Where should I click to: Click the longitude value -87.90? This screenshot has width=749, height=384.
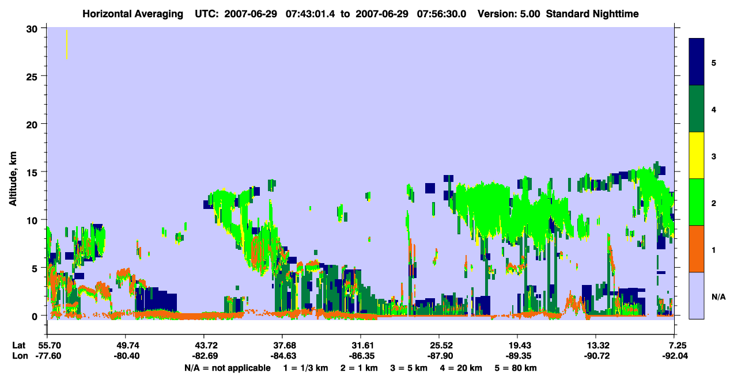click(439, 356)
